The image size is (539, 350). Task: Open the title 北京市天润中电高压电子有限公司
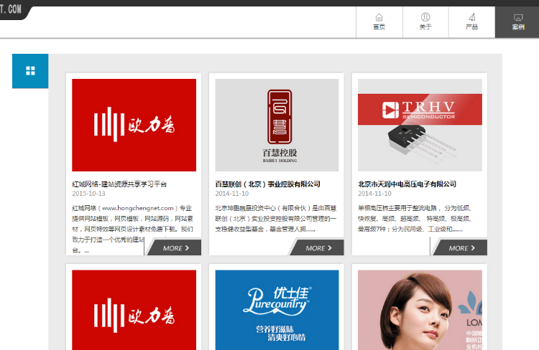(x=407, y=184)
